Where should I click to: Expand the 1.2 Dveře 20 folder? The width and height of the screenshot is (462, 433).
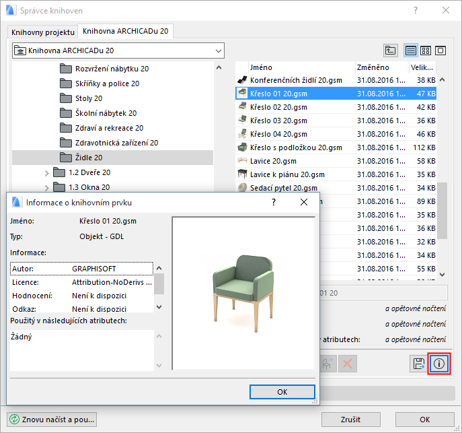coord(46,173)
